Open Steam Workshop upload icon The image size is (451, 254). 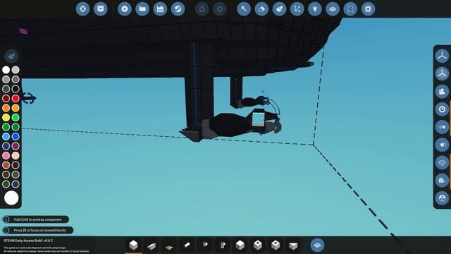click(178, 9)
